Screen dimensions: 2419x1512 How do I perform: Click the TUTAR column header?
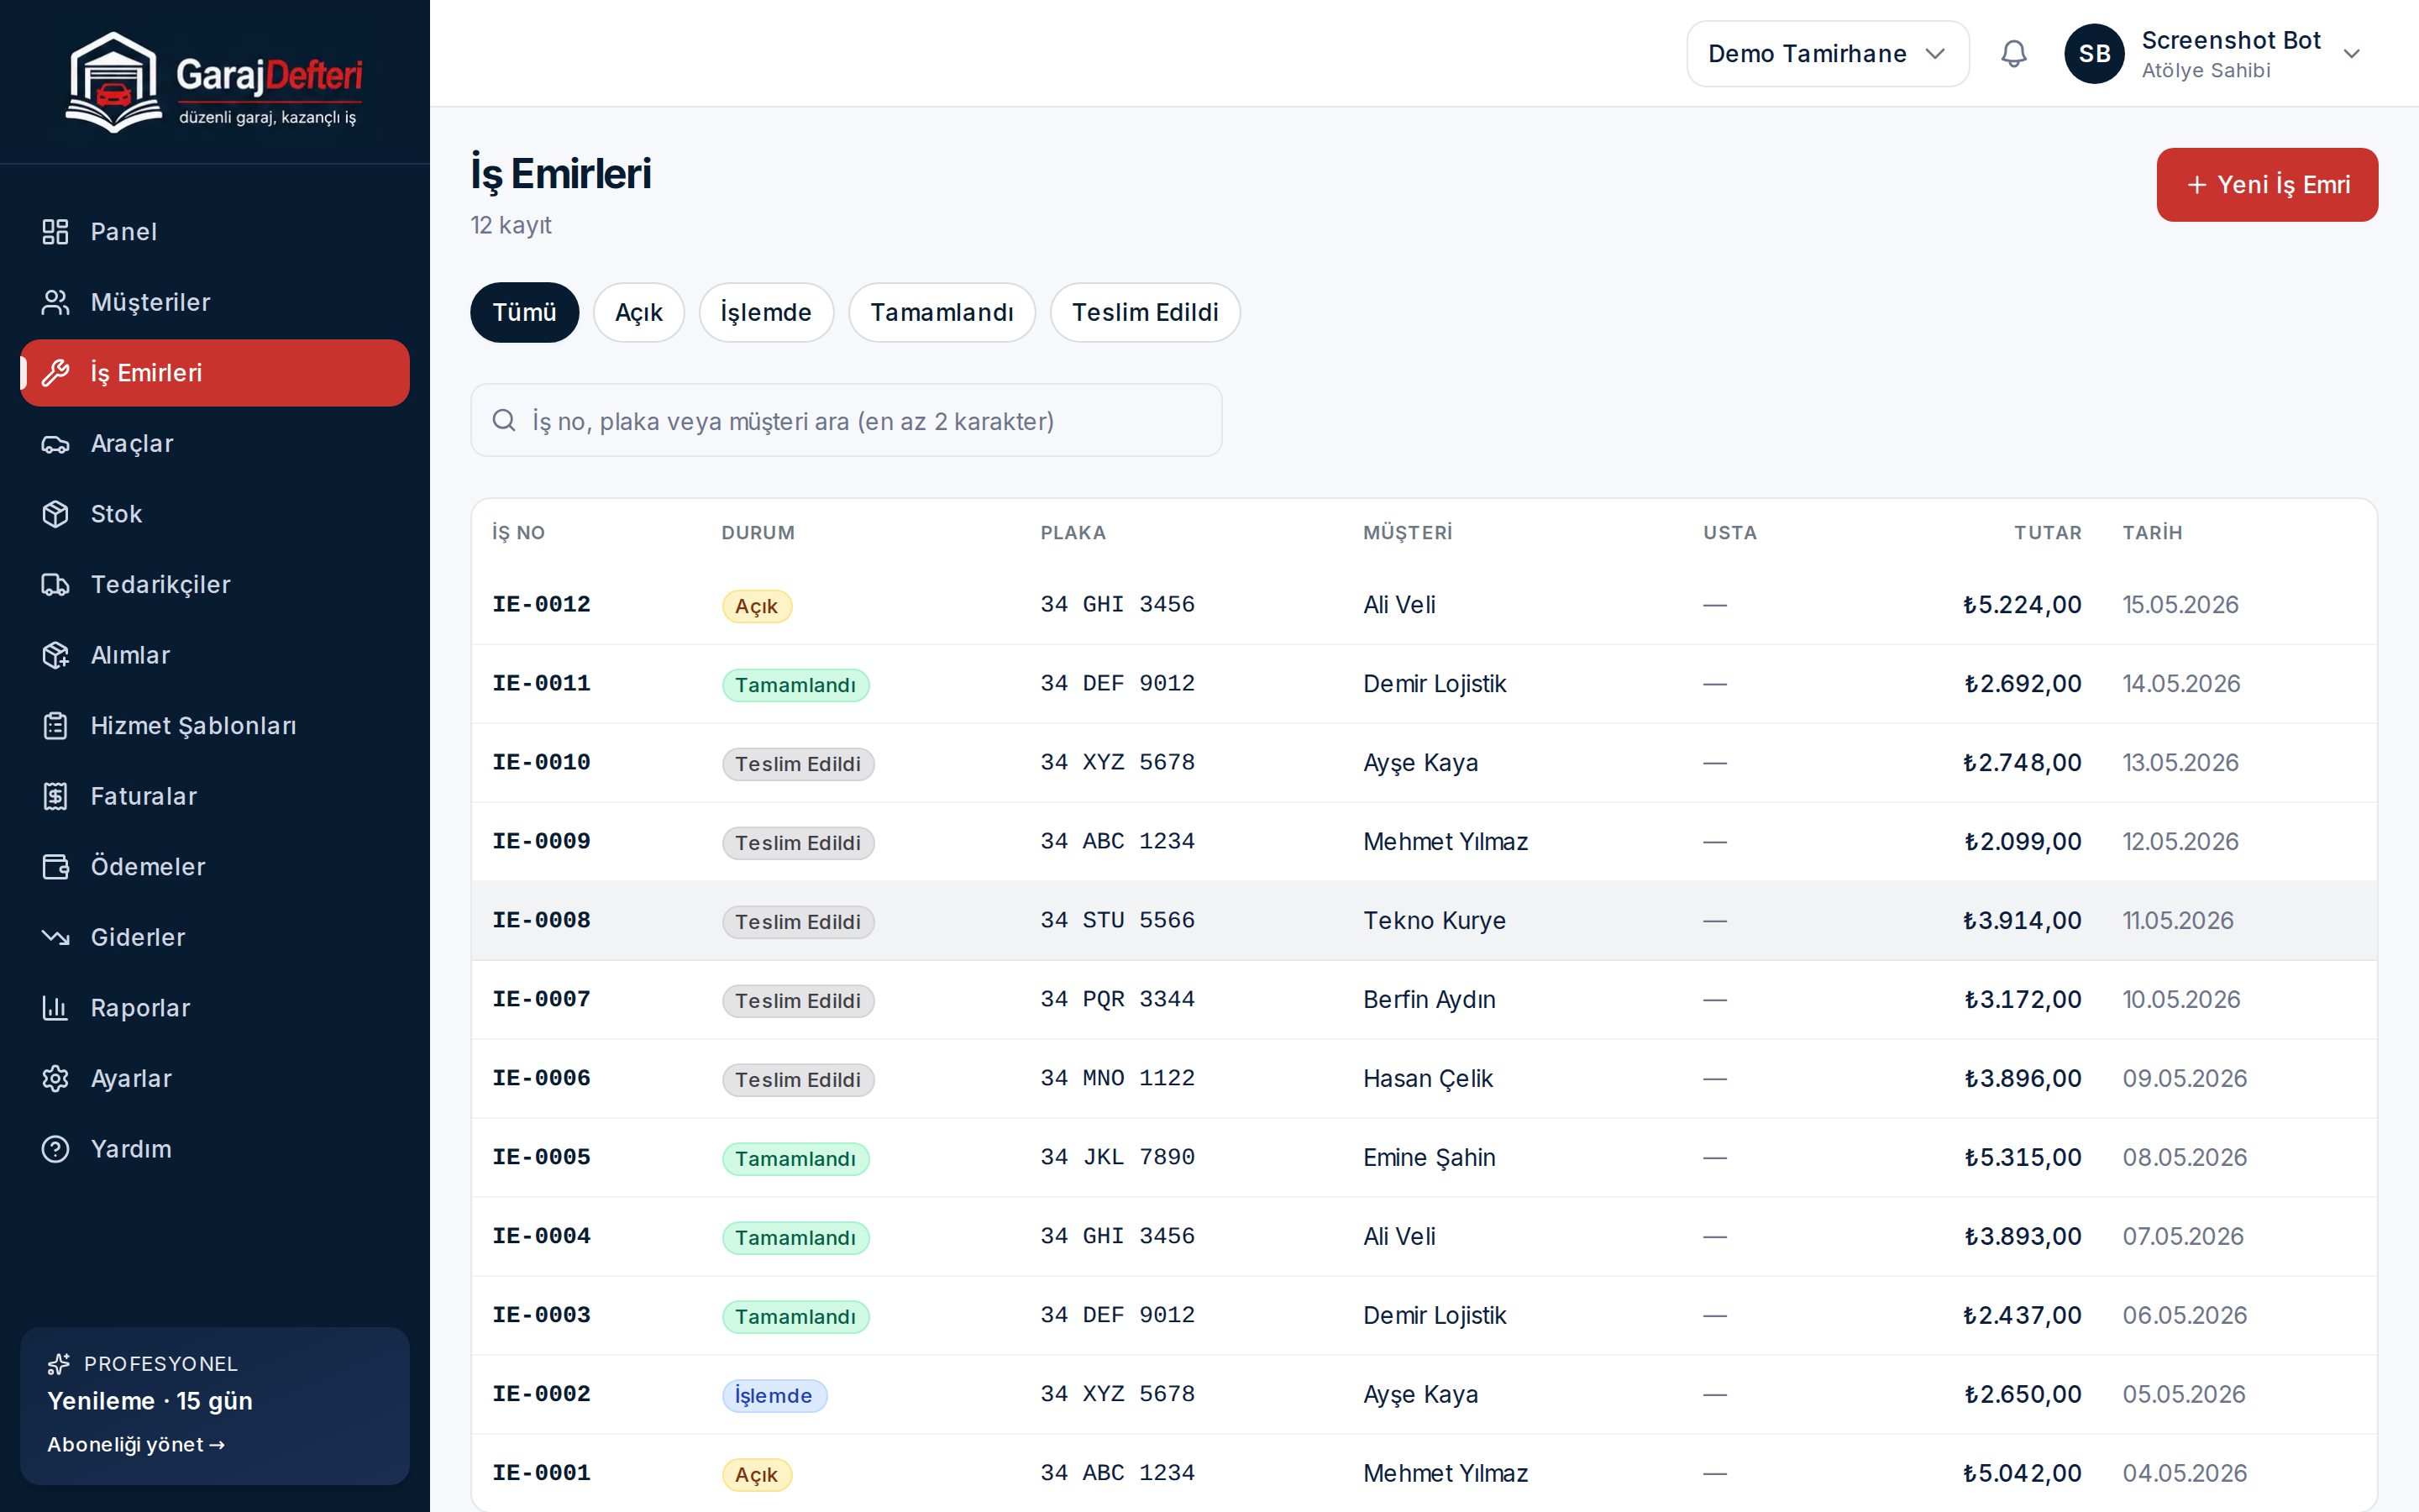click(2047, 533)
